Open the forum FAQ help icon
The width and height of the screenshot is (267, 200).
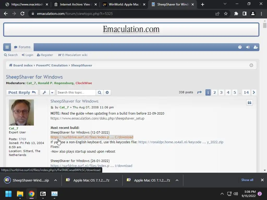(x=240, y=47)
